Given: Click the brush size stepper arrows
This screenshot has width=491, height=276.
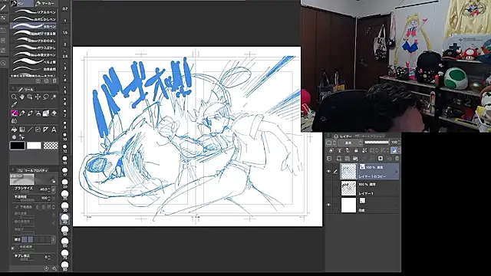Looking at the screenshot, I should [x=49, y=189].
